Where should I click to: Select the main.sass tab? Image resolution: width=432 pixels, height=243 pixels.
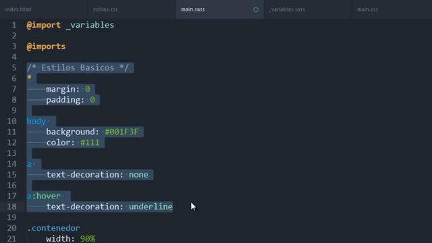tap(193, 9)
